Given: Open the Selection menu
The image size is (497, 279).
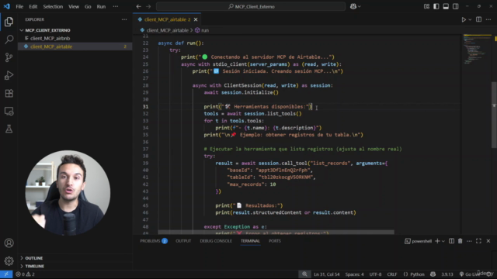Looking at the screenshot, I should coord(53,6).
